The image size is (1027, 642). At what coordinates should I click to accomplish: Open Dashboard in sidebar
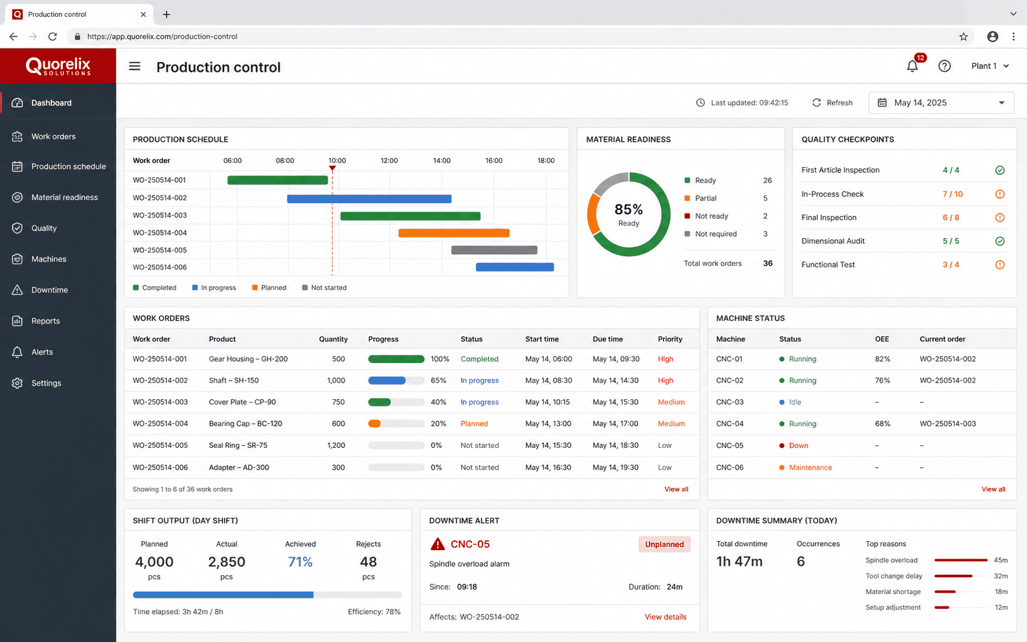coord(58,103)
